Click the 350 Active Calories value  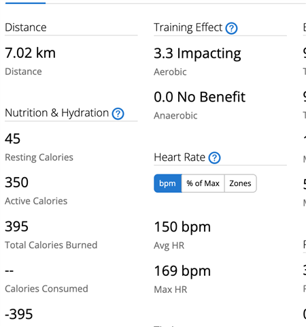[17, 183]
